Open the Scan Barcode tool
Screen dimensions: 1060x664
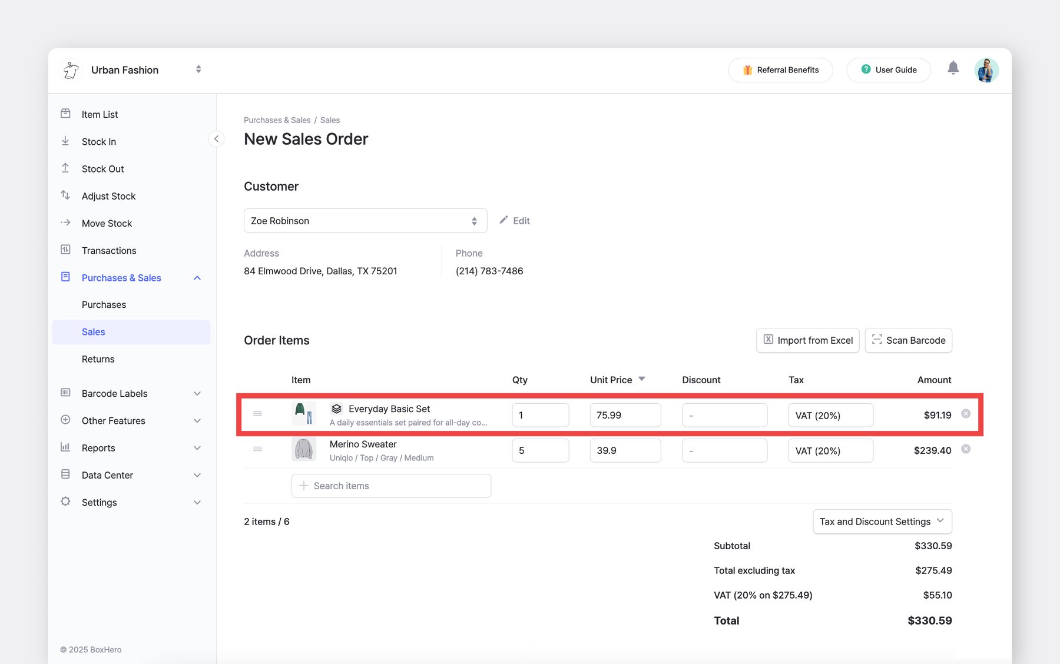[x=908, y=340]
